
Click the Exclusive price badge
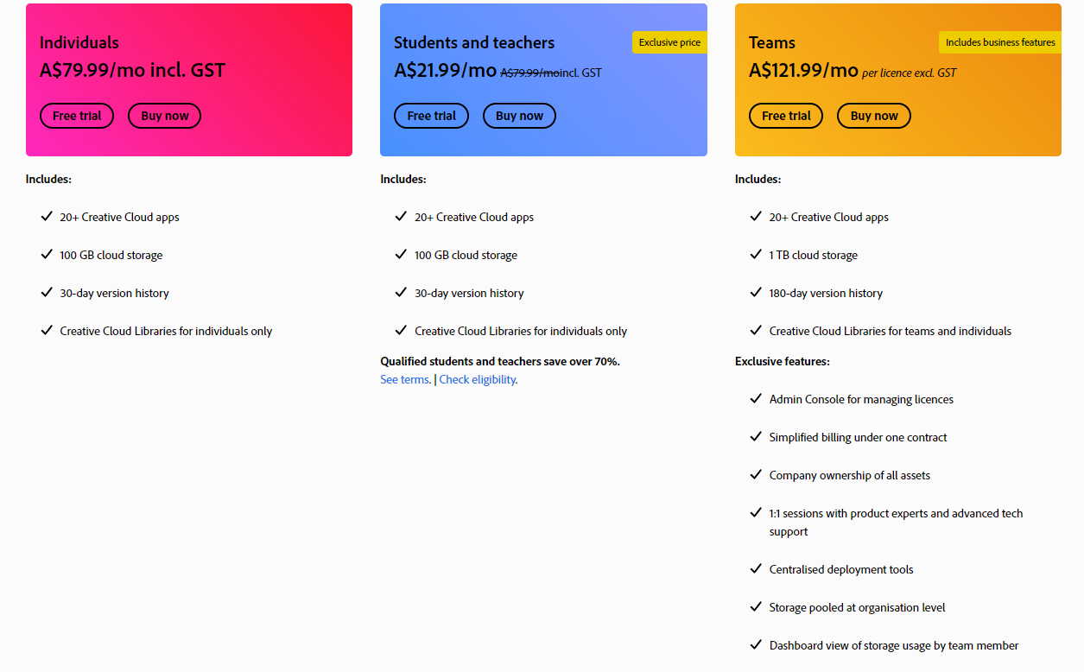(x=669, y=42)
